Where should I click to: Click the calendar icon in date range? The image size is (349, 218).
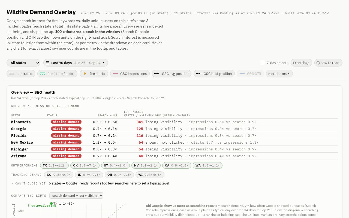tap(47, 63)
